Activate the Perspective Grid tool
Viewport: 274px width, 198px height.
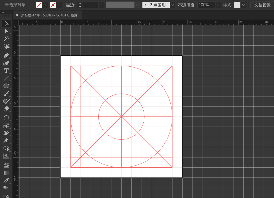[6, 156]
